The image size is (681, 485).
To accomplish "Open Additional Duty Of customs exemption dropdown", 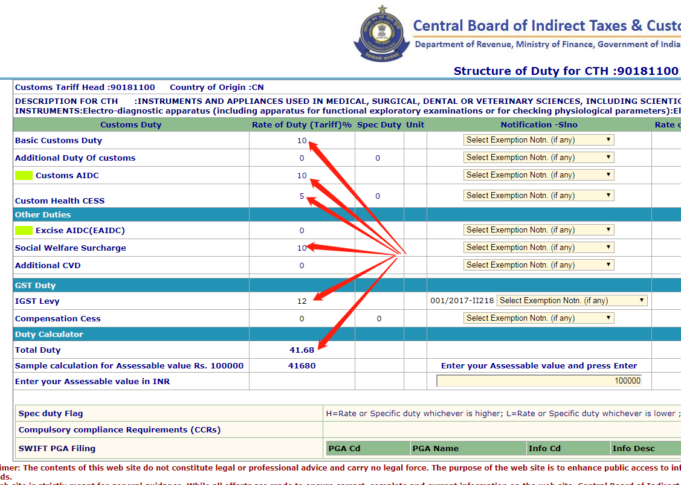I will point(538,157).
